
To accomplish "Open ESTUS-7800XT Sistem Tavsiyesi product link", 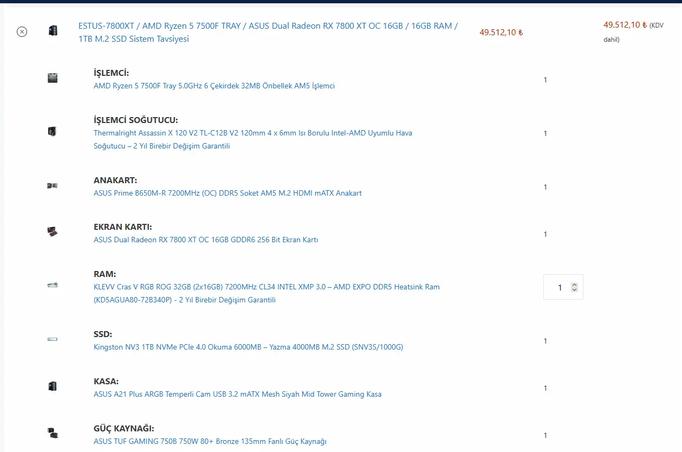I will pyautogui.click(x=268, y=33).
